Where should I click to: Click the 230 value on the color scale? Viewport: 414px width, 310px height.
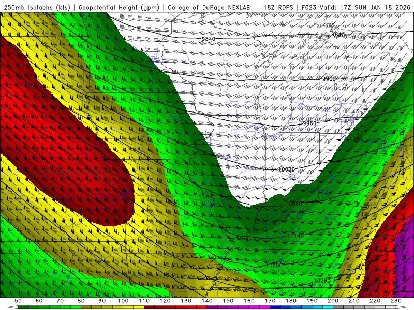(396, 301)
